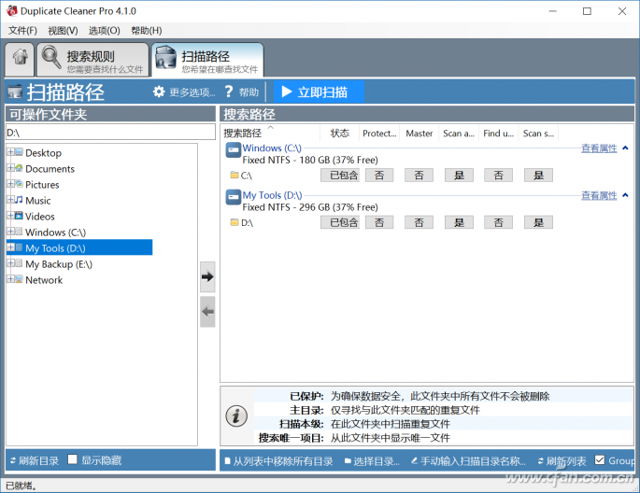Toggle Master 否 for C:\ row
This screenshot has width=640, height=493.
[419, 176]
